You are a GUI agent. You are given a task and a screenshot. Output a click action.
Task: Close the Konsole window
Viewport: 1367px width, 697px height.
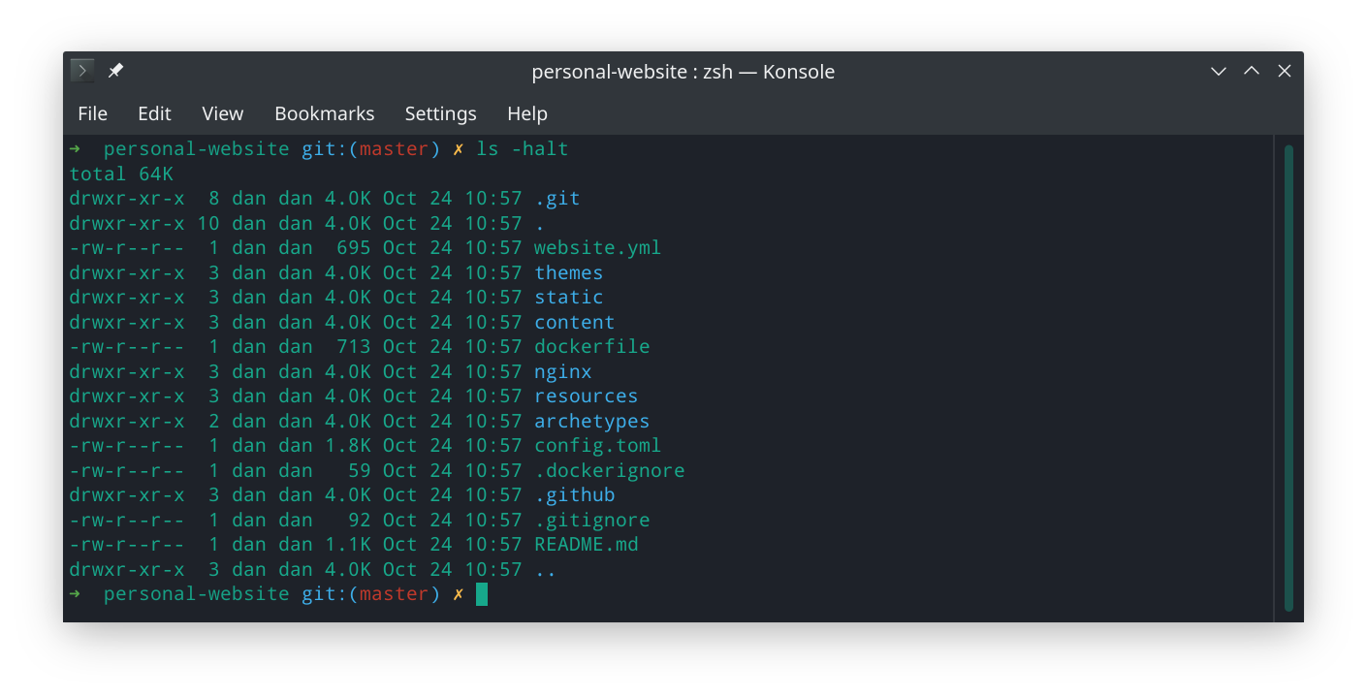1285,71
